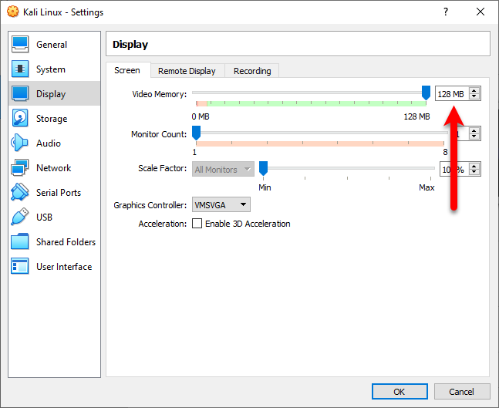The image size is (499, 408).
Task: Click the Storage disk icon
Action: pos(20,119)
